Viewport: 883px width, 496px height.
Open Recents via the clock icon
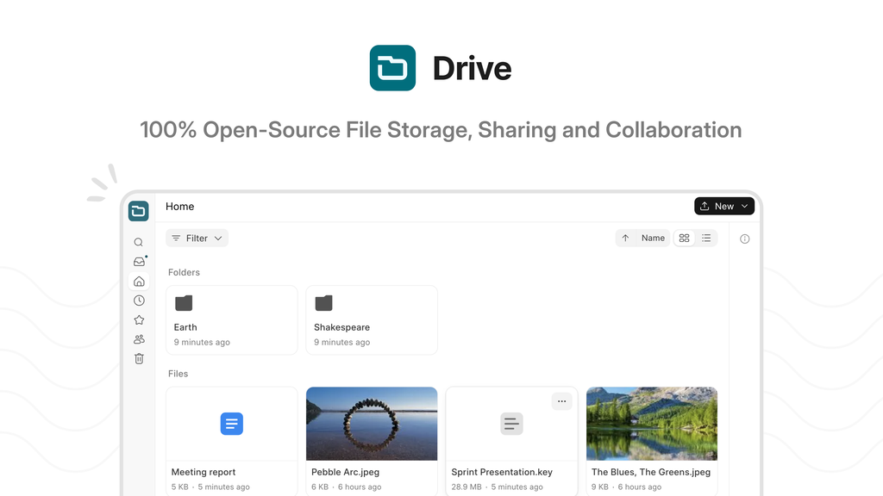pyautogui.click(x=138, y=300)
